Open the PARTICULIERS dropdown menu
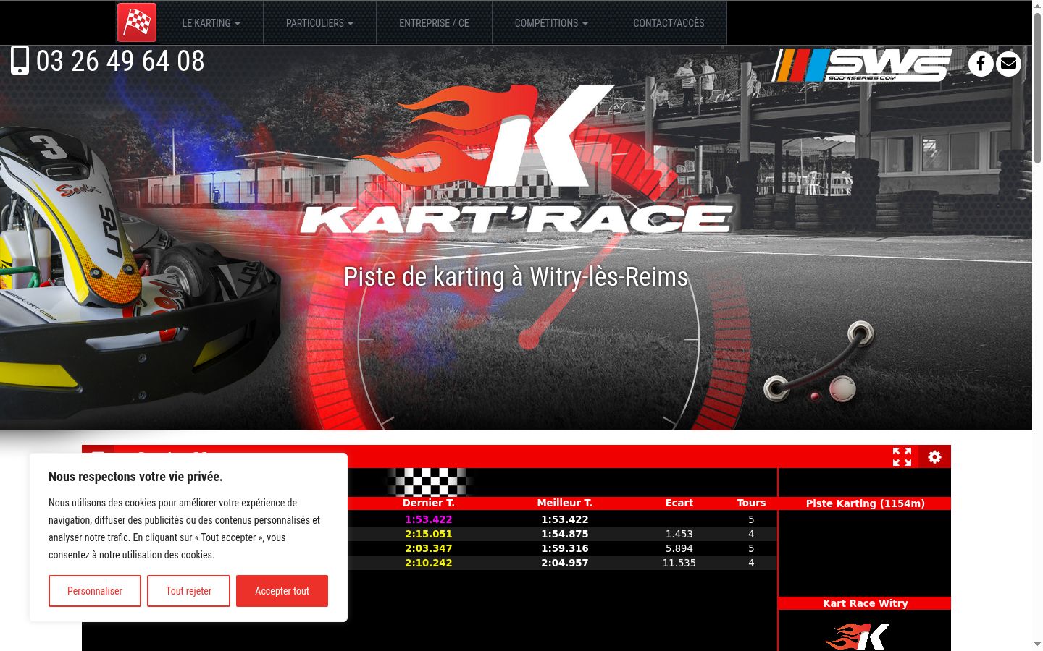The image size is (1043, 651). tap(319, 23)
